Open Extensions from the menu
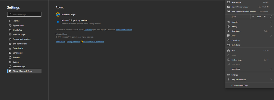Viewport: 274px width, 100px height. pyautogui.click(x=250, y=40)
